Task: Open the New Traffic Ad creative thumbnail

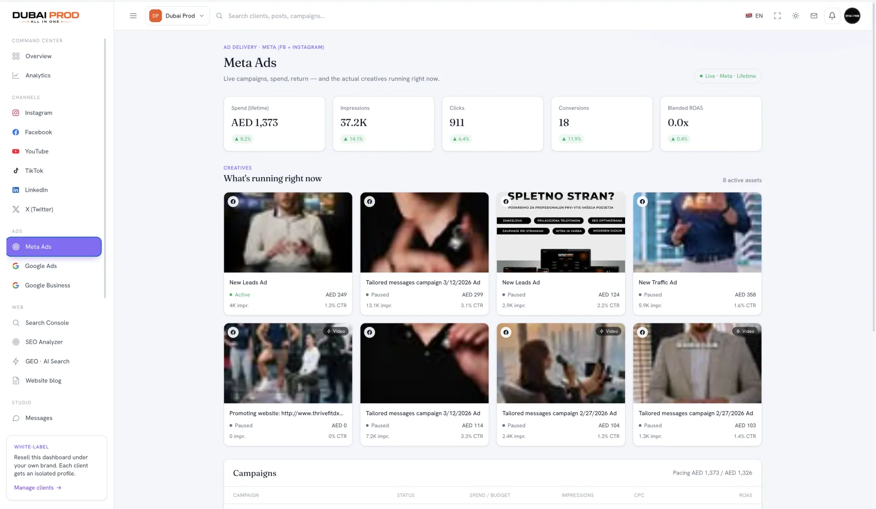Action: pos(697,232)
